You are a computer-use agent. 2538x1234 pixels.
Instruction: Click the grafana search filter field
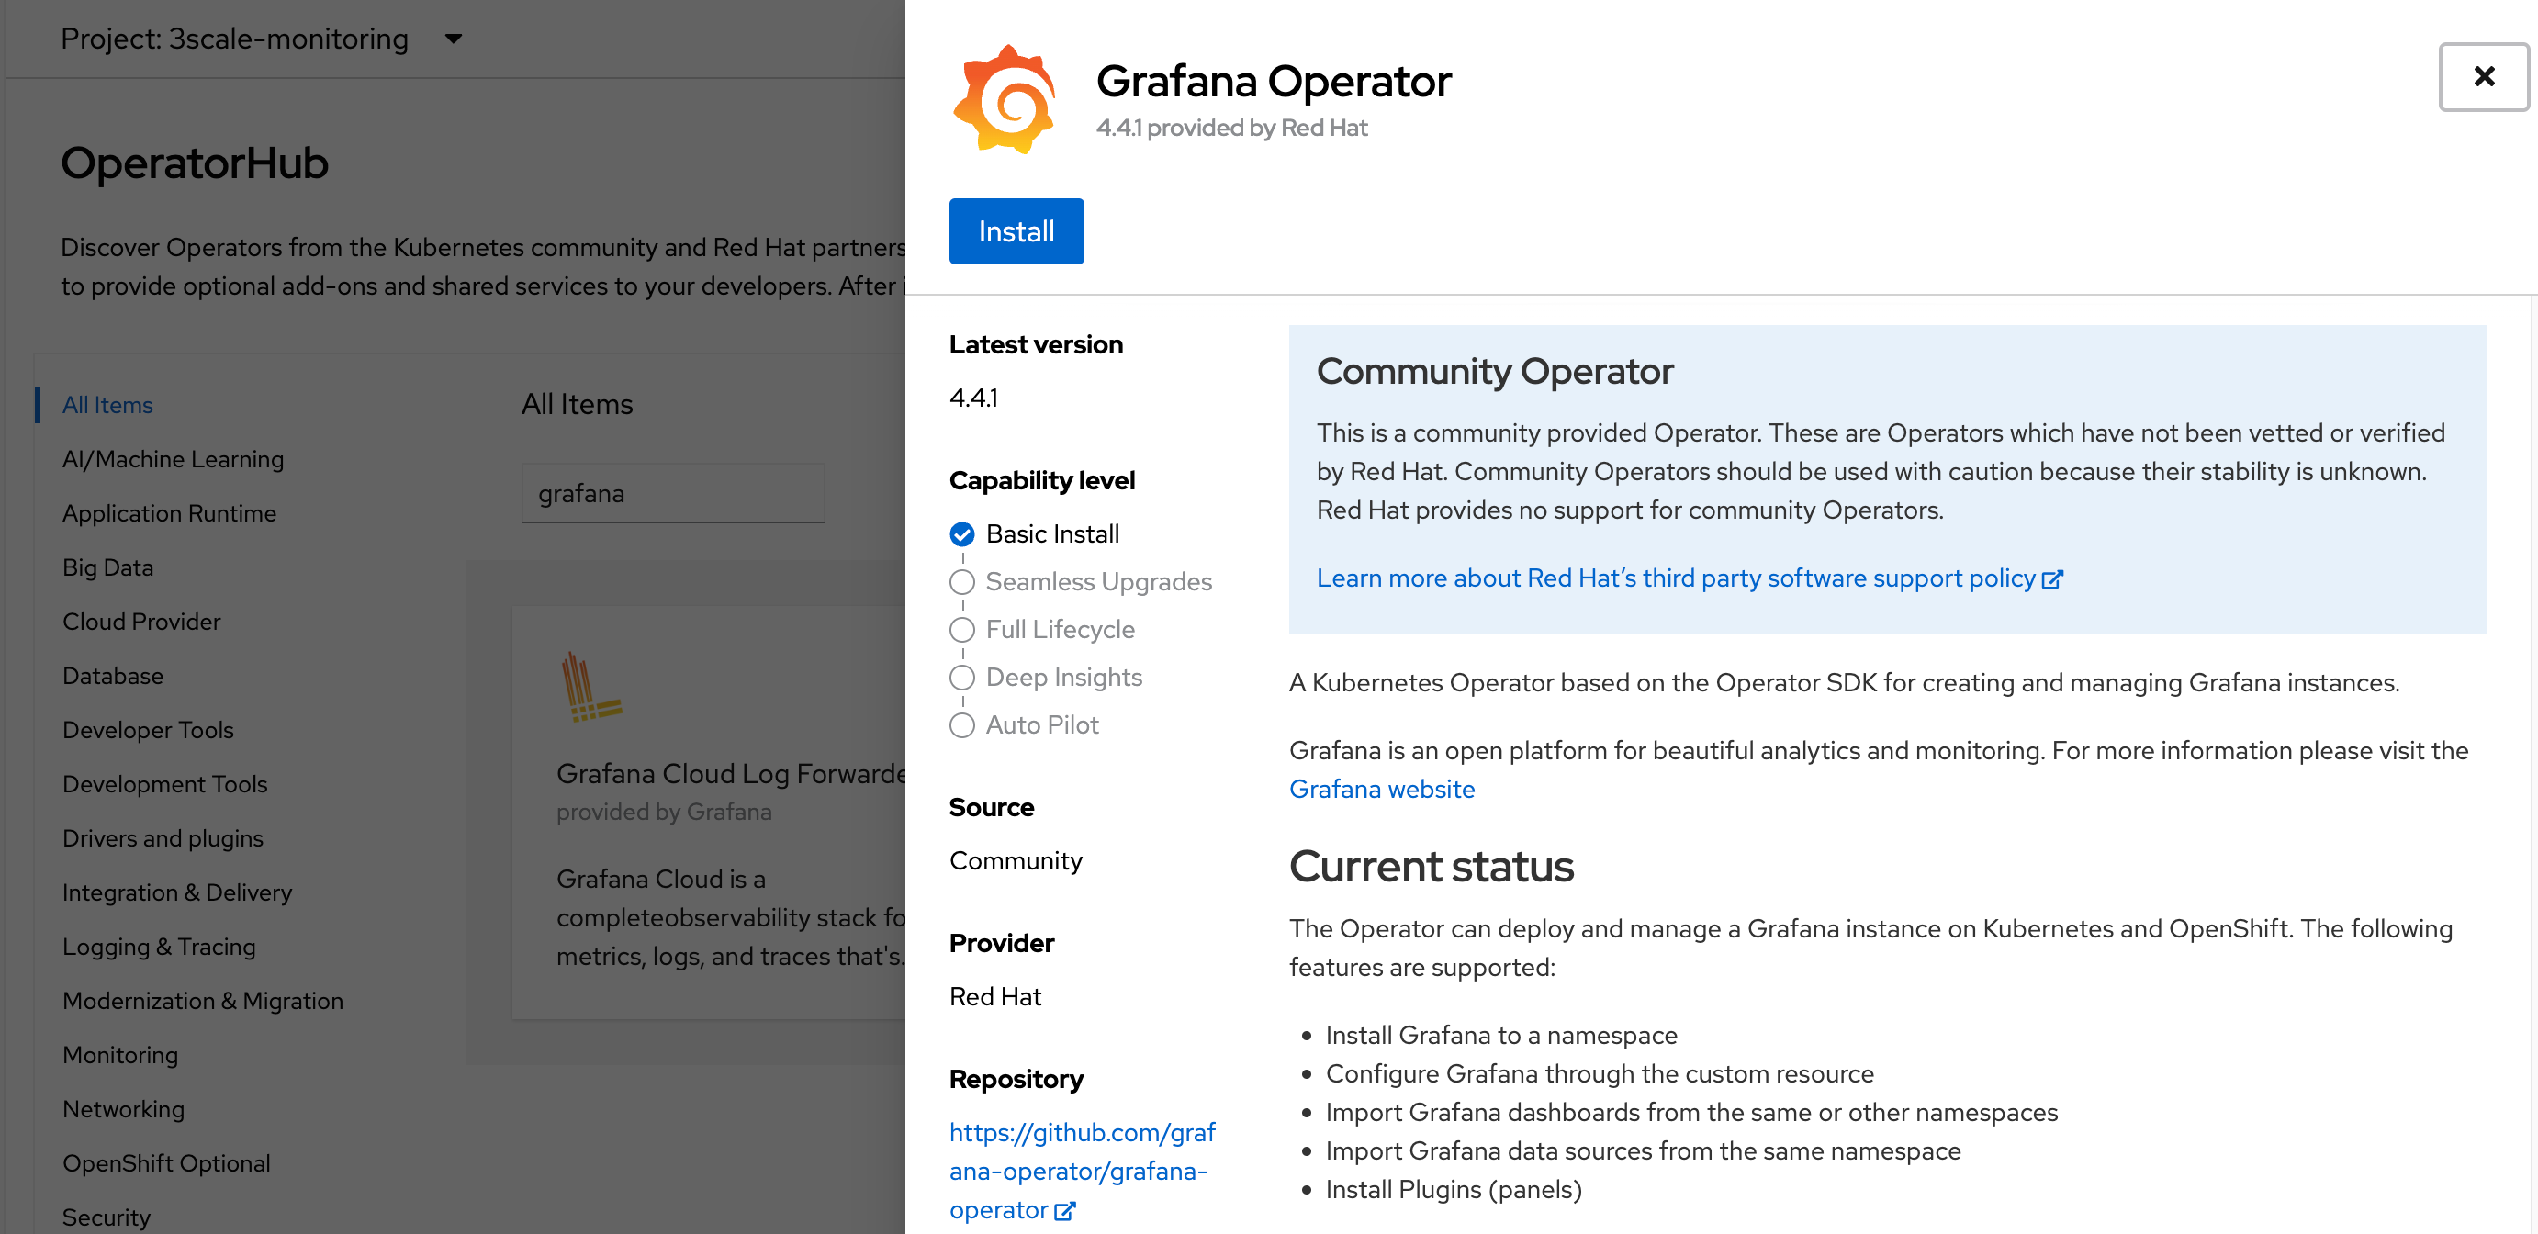[672, 493]
